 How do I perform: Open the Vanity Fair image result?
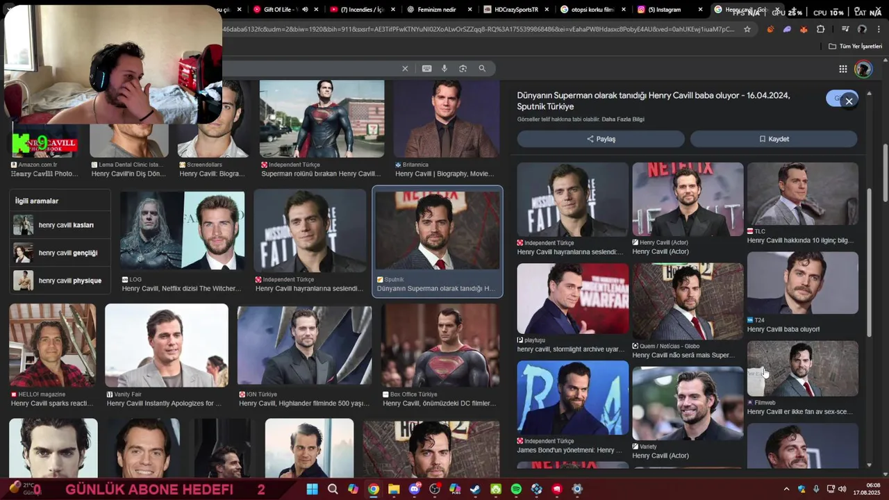pos(167,356)
